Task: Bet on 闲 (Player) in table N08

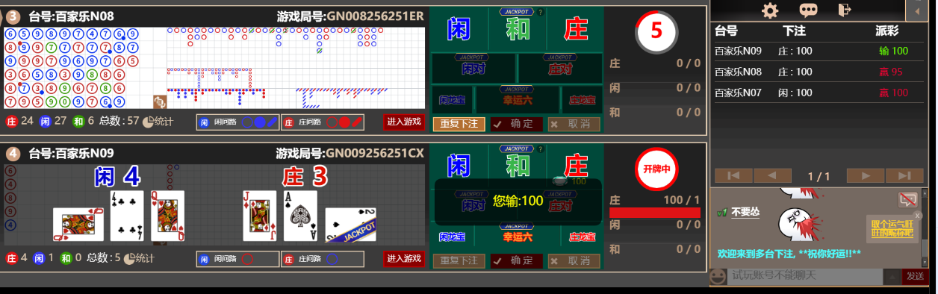Action: (459, 29)
